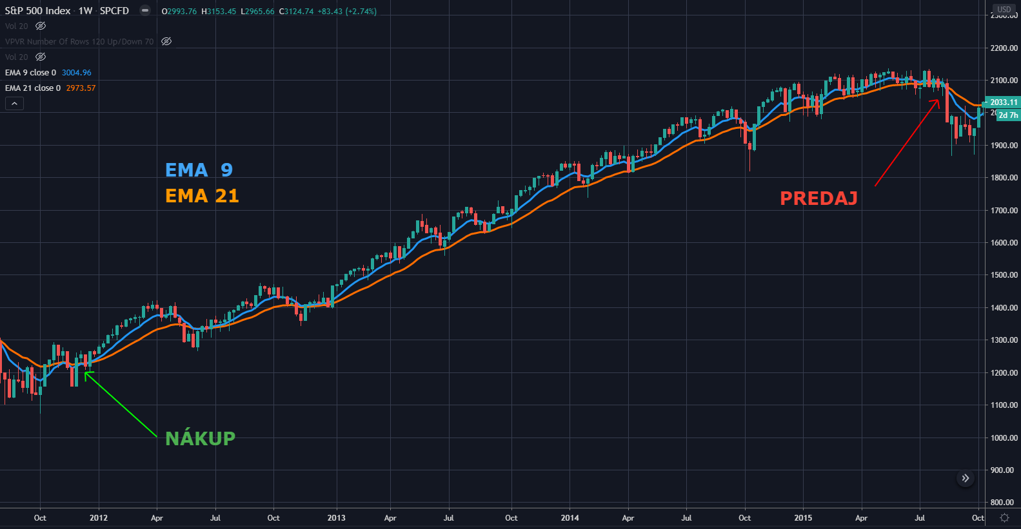Viewport: 1021px width, 529px height.
Task: Click the round minus icon beside SPCFD
Action: click(x=145, y=10)
